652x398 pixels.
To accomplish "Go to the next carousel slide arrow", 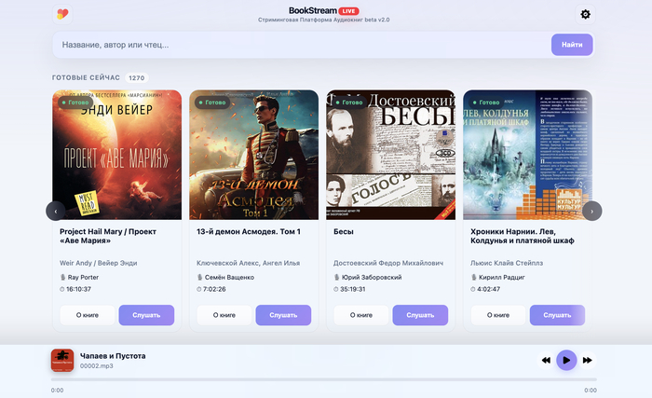I will [x=592, y=211].
